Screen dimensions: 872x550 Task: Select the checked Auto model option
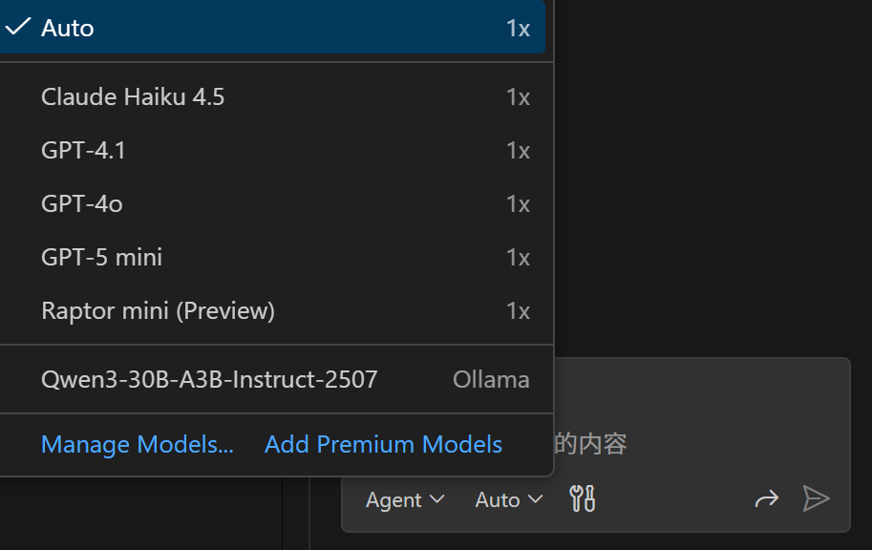(67, 28)
